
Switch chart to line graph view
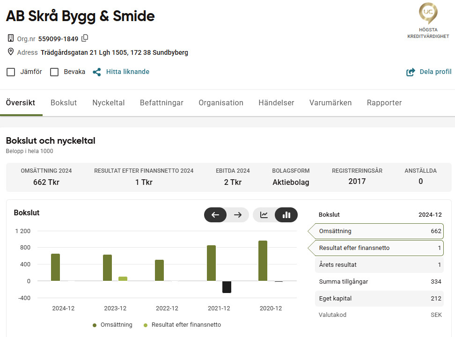(264, 215)
